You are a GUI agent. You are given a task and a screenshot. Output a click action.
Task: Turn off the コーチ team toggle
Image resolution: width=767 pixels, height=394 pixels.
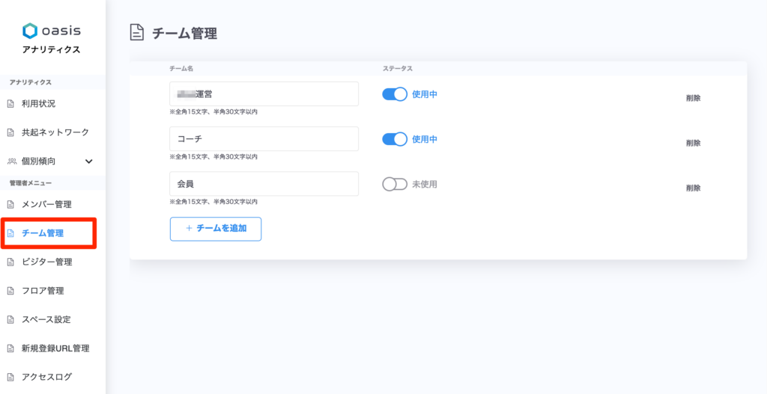click(x=395, y=139)
